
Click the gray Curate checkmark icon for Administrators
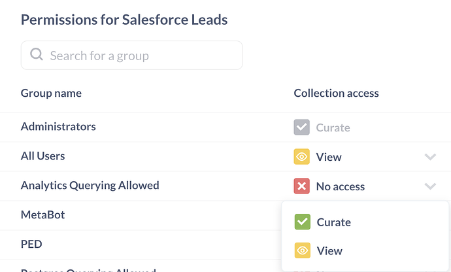[x=301, y=127]
